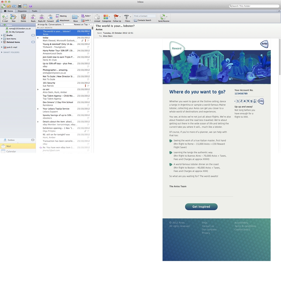Switch to the Tools ribbon tab

point(35,11)
